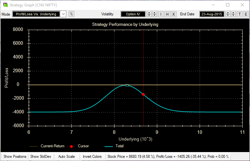250x161 pixels.
Task: Click down arrow on right volatility stepper
Action: 154,15
